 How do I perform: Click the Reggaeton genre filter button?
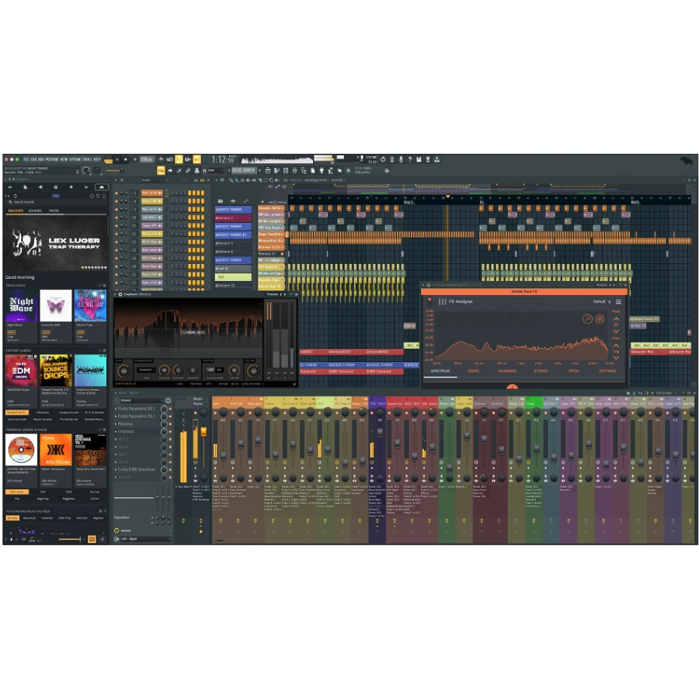(68, 499)
